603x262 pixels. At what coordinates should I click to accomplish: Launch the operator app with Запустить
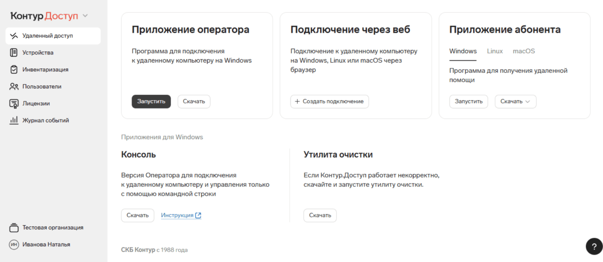coord(151,101)
